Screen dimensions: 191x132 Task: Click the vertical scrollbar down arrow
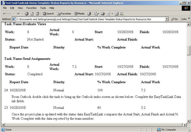(x=188, y=121)
